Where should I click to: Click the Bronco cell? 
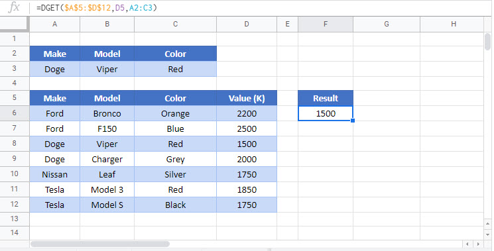coord(107,113)
